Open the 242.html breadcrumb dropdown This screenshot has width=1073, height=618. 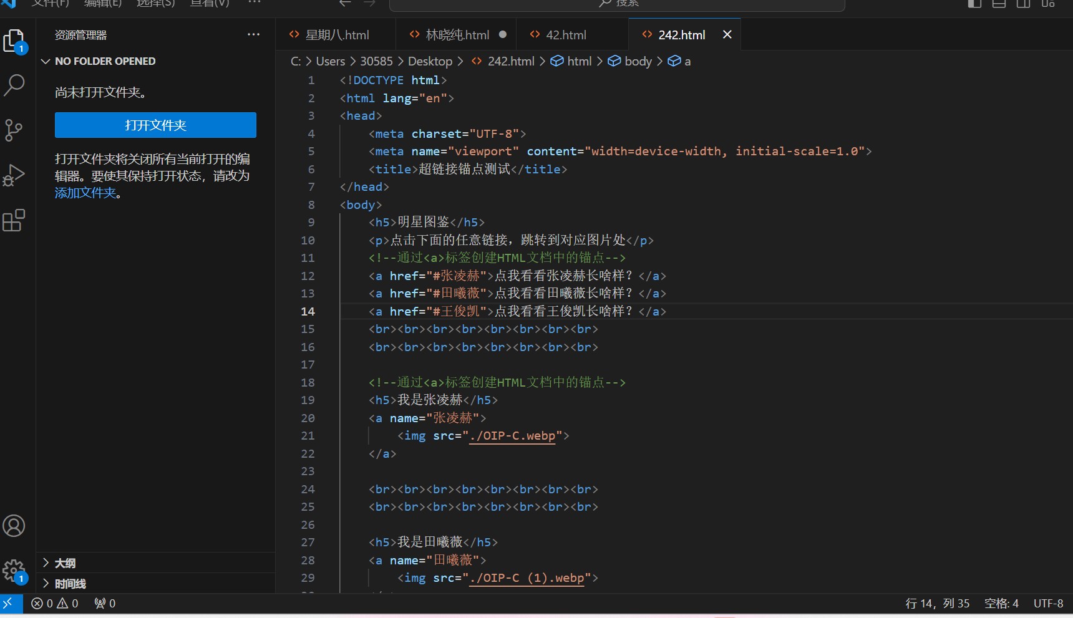point(503,61)
